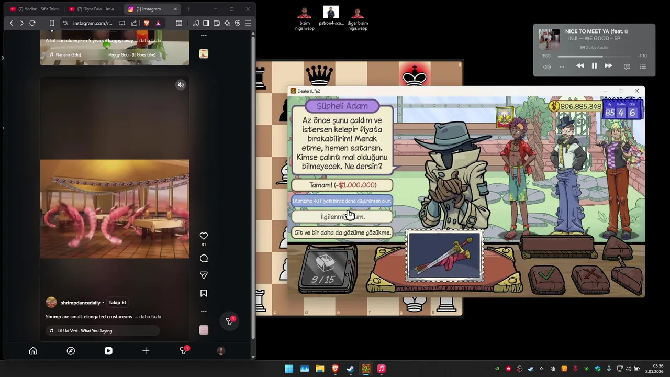Reload the Instagram page
This screenshot has width=670, height=377.
click(32, 23)
